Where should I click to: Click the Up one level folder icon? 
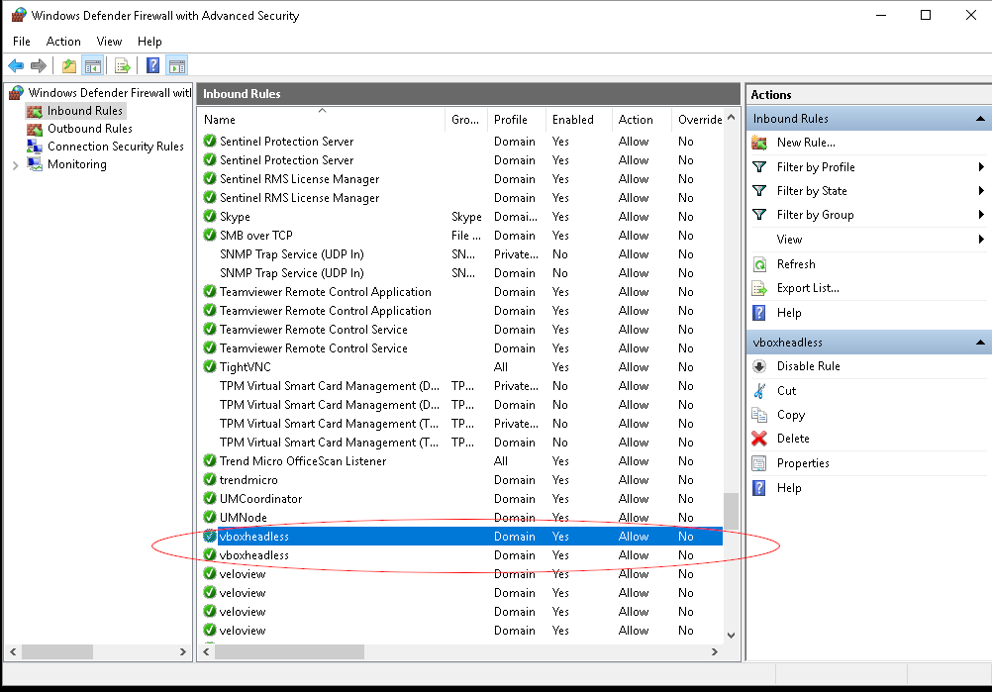pyautogui.click(x=69, y=65)
